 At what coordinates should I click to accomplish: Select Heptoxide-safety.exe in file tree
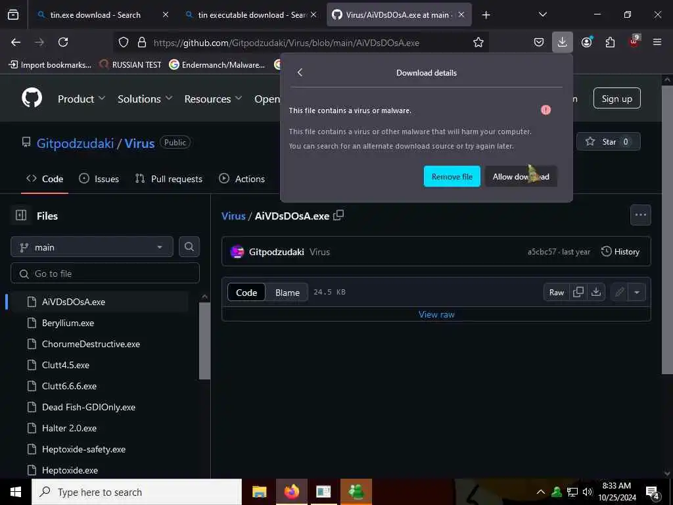pos(83,449)
